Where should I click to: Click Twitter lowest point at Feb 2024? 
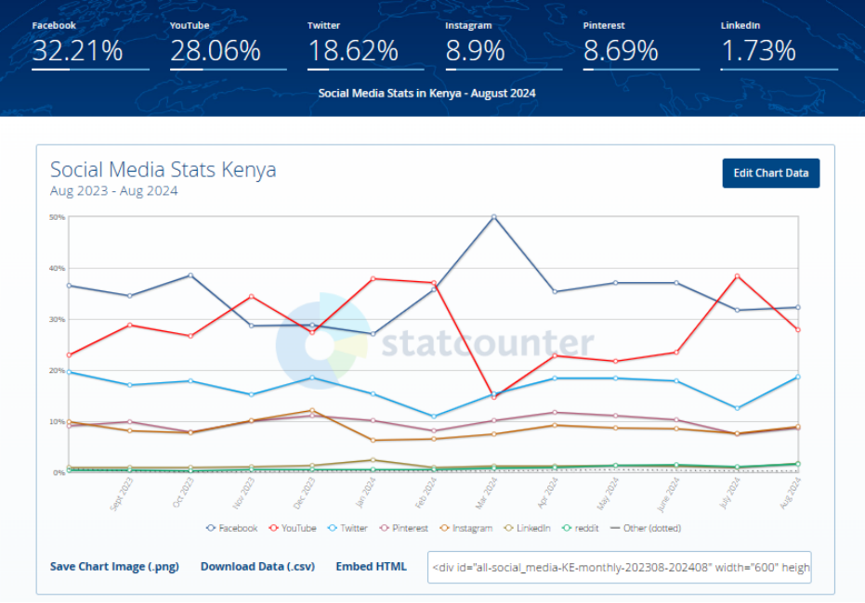434,417
